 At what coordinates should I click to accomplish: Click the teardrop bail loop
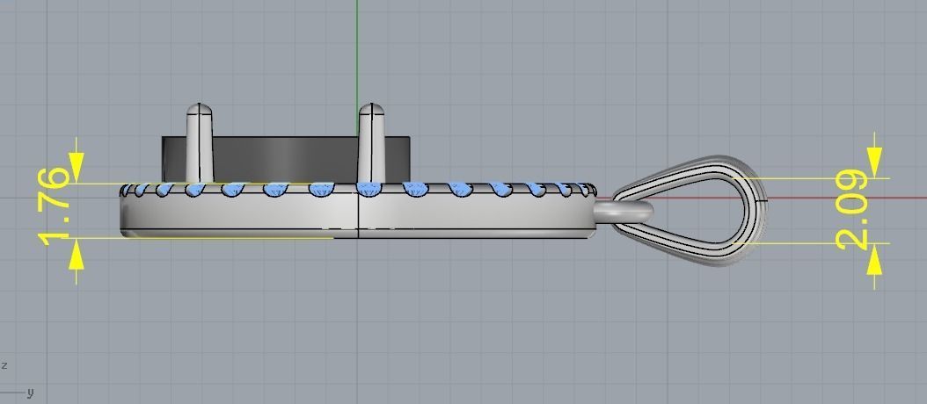(690, 210)
